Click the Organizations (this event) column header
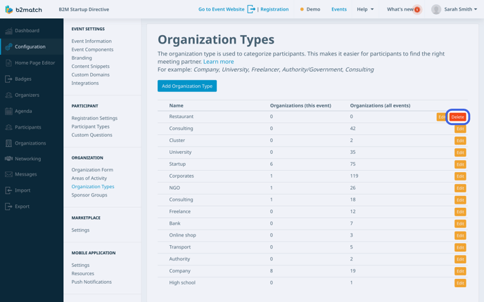Screen dimensions: 484x302 300,105
